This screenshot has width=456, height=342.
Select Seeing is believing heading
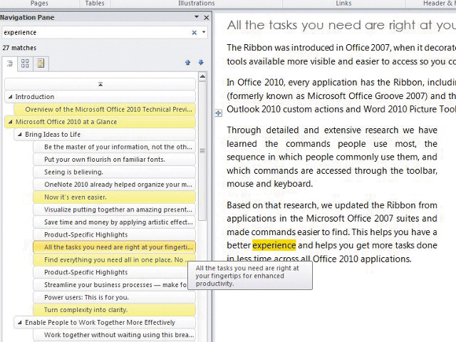(x=114, y=172)
